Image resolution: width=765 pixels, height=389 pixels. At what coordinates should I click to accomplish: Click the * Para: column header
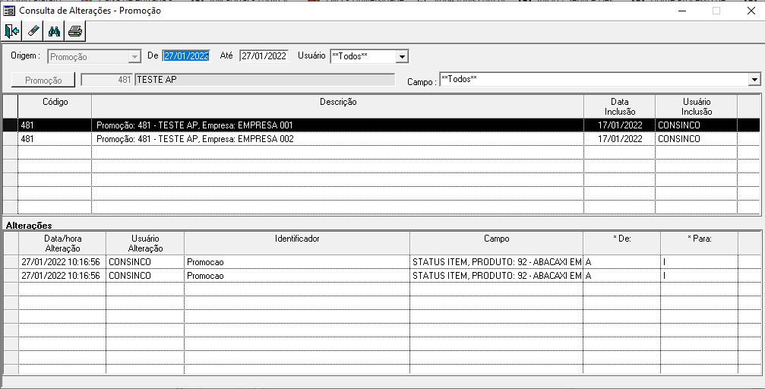point(700,243)
